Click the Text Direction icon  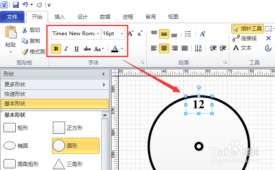tap(198, 48)
